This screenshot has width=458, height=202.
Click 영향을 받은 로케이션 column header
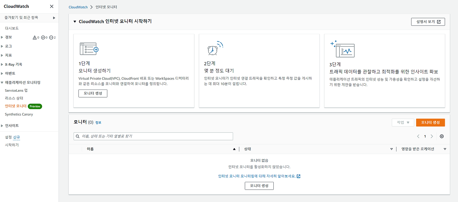[x=418, y=149]
